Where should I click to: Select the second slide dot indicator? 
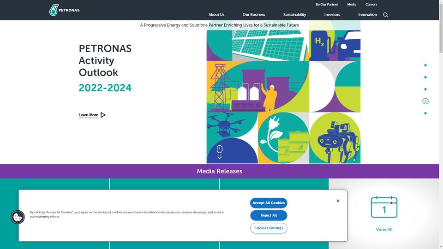click(x=425, y=77)
